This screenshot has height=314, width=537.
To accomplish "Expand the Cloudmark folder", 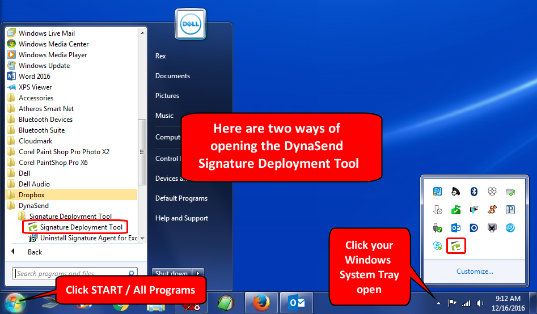I will 30,141.
